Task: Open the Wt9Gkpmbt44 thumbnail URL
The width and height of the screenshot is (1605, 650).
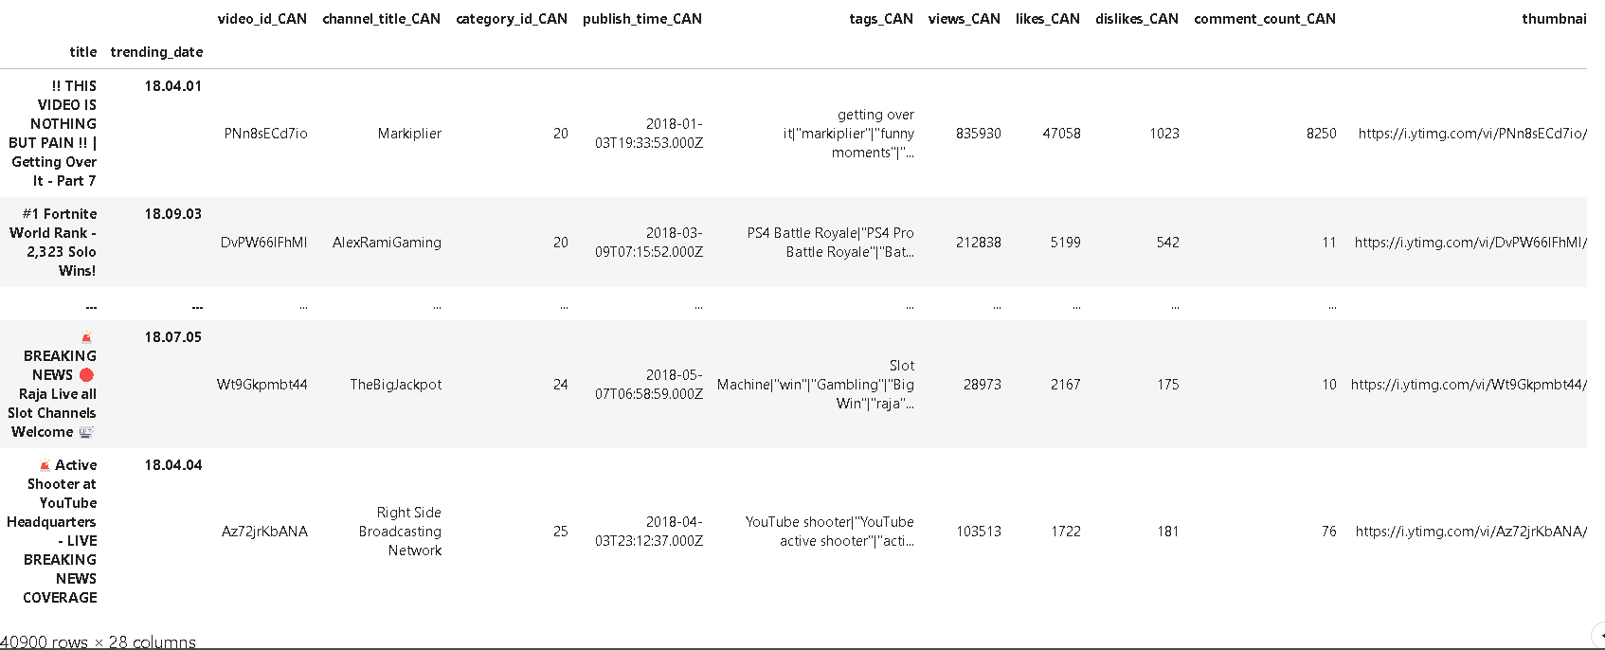Action: (x=1468, y=385)
